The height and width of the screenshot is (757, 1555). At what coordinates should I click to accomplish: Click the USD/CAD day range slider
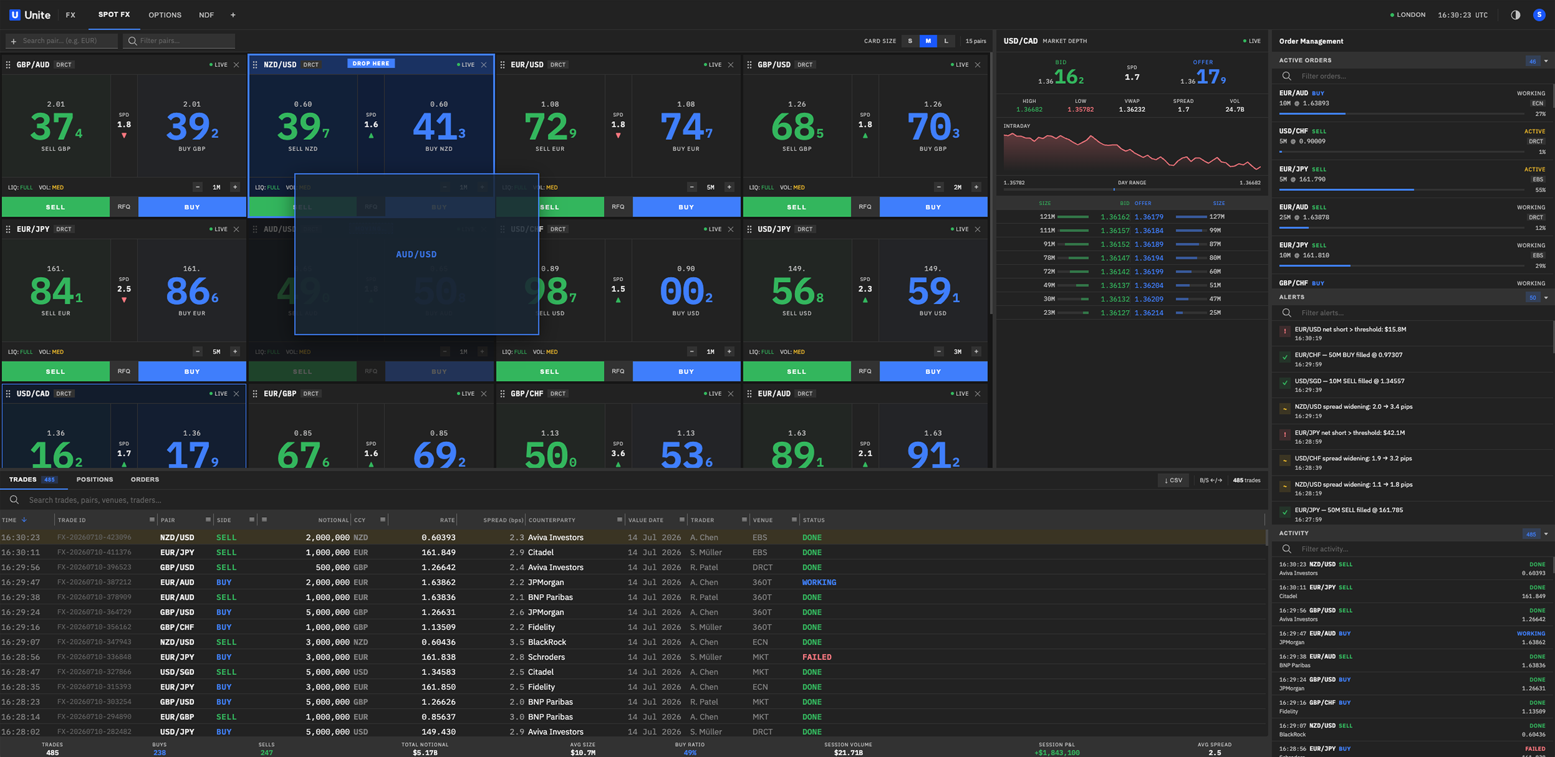pyautogui.click(x=1132, y=189)
